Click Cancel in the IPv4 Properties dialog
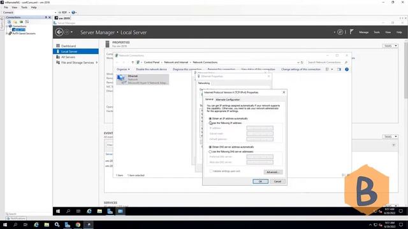Viewport: 408px width, 229px height. (x=278, y=181)
